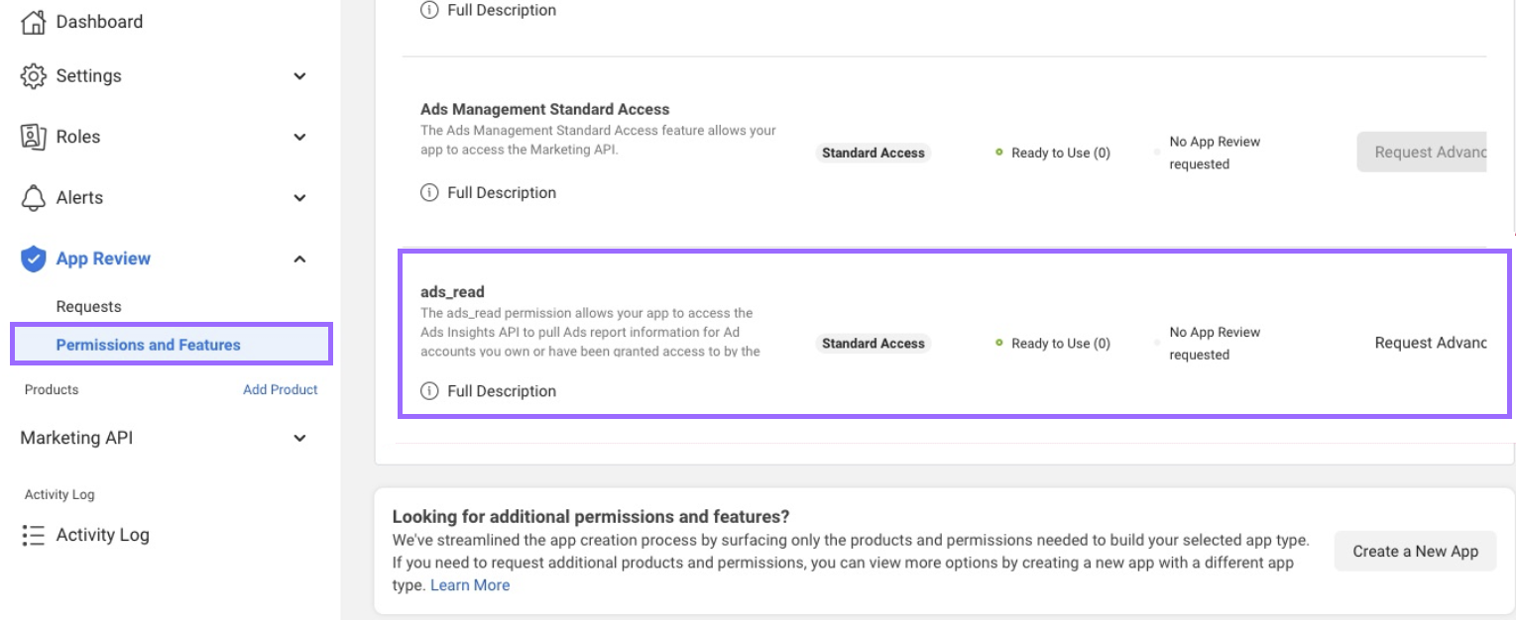Click the Roles person badge icon
The width and height of the screenshot is (1516, 620).
pos(34,137)
